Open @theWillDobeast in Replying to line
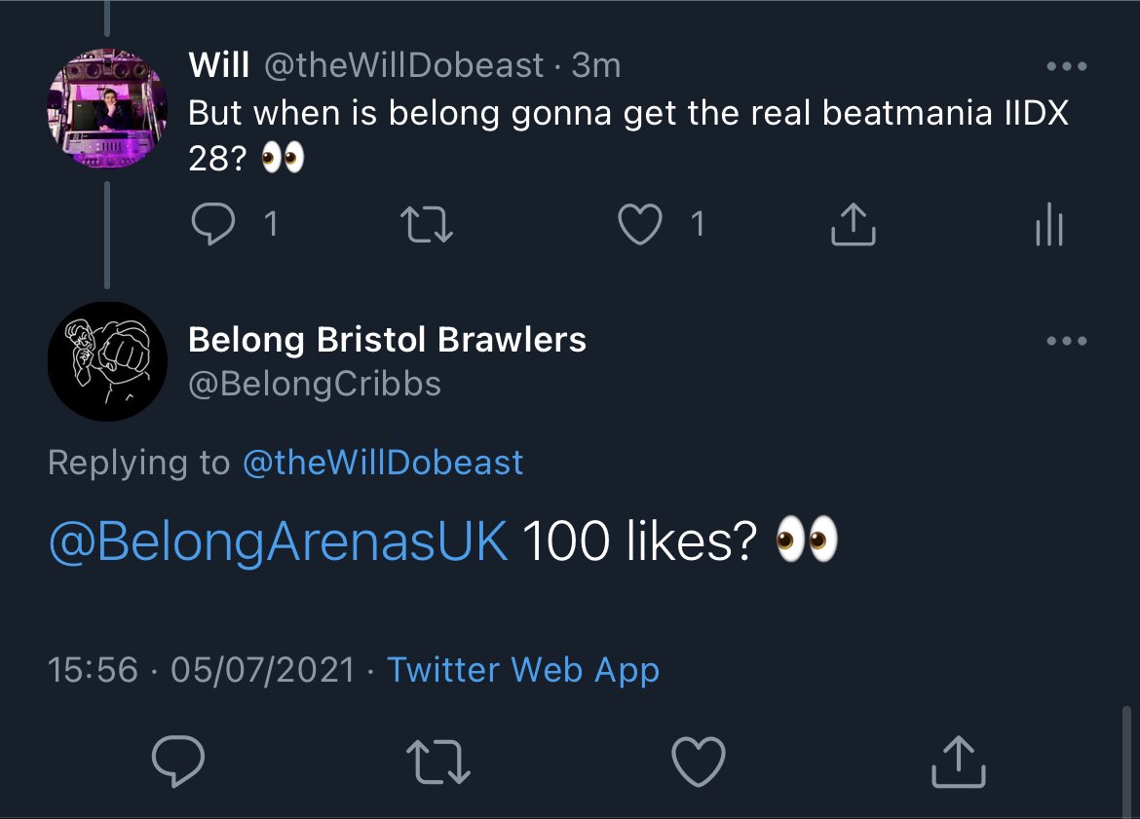1140x819 pixels. pos(383,462)
